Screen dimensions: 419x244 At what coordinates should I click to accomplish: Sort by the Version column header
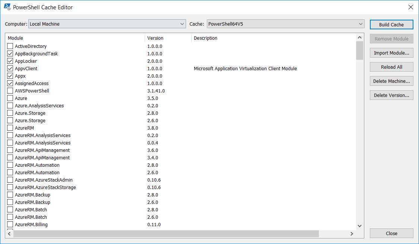168,38
